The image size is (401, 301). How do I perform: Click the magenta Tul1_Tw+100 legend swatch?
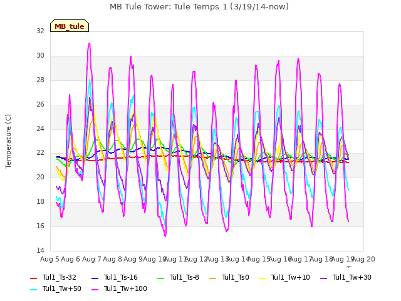point(95,290)
